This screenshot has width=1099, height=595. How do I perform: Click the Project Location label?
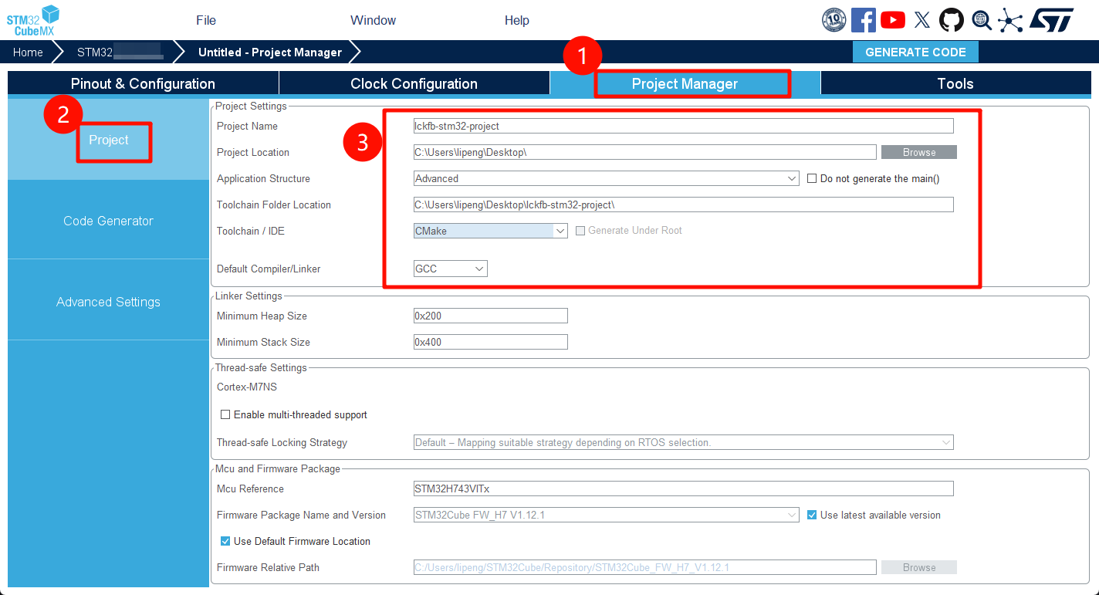pyautogui.click(x=253, y=152)
